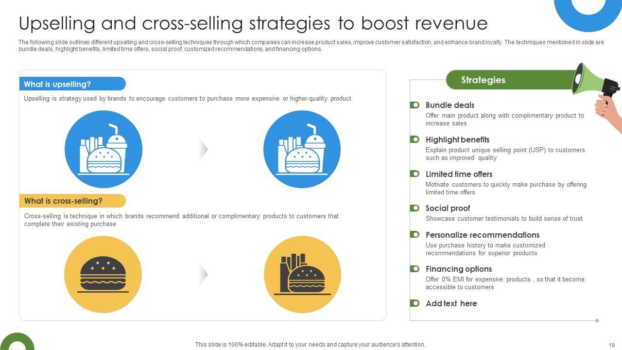
Task: Select the yellow single burger icon
Action: coord(103,275)
